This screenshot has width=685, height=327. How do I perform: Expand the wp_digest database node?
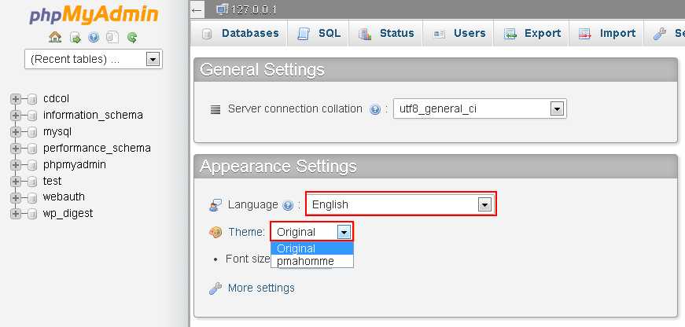(15, 214)
